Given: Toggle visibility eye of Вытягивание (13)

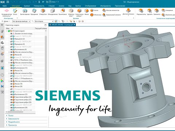Looking at the screenshot, I should point(11,68).
